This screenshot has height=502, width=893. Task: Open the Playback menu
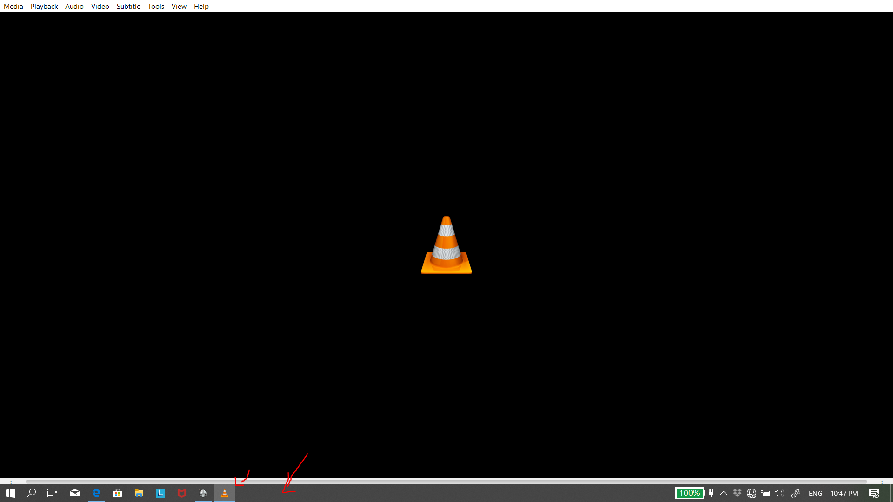click(44, 6)
